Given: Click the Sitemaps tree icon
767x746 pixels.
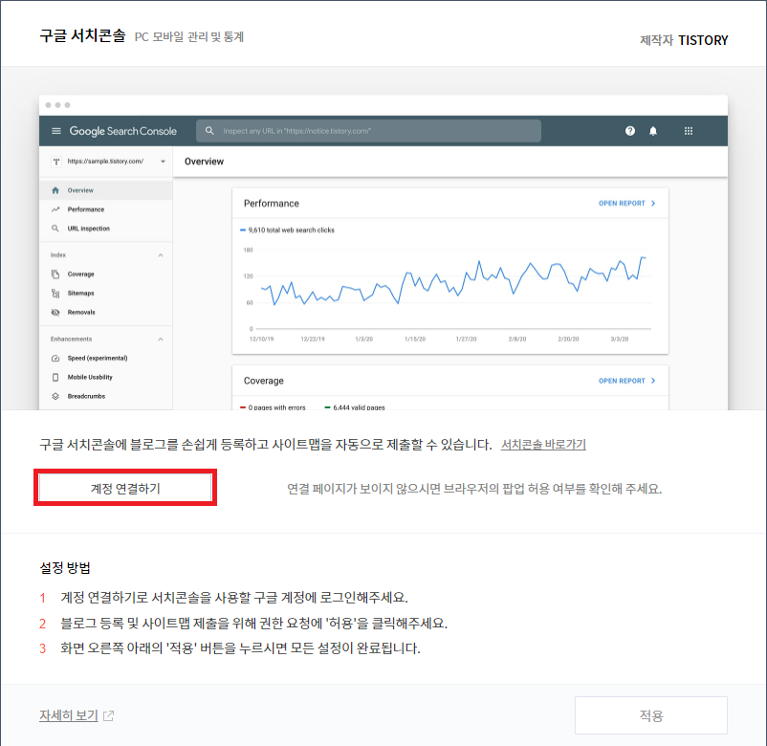Looking at the screenshot, I should pyautogui.click(x=55, y=293).
